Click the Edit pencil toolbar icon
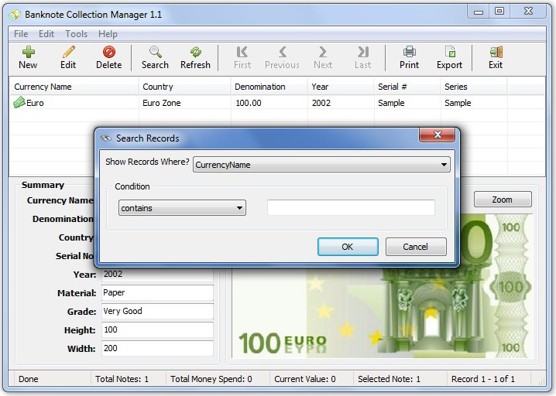The image size is (556, 396). 68,53
